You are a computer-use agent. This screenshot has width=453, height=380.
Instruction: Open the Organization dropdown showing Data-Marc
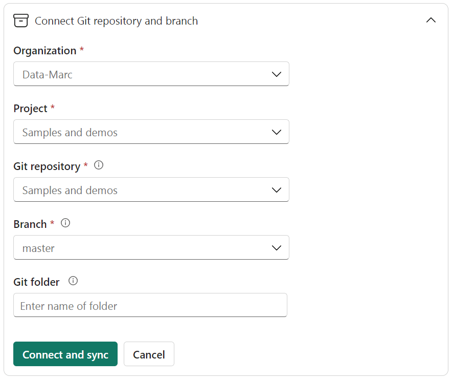(x=143, y=74)
